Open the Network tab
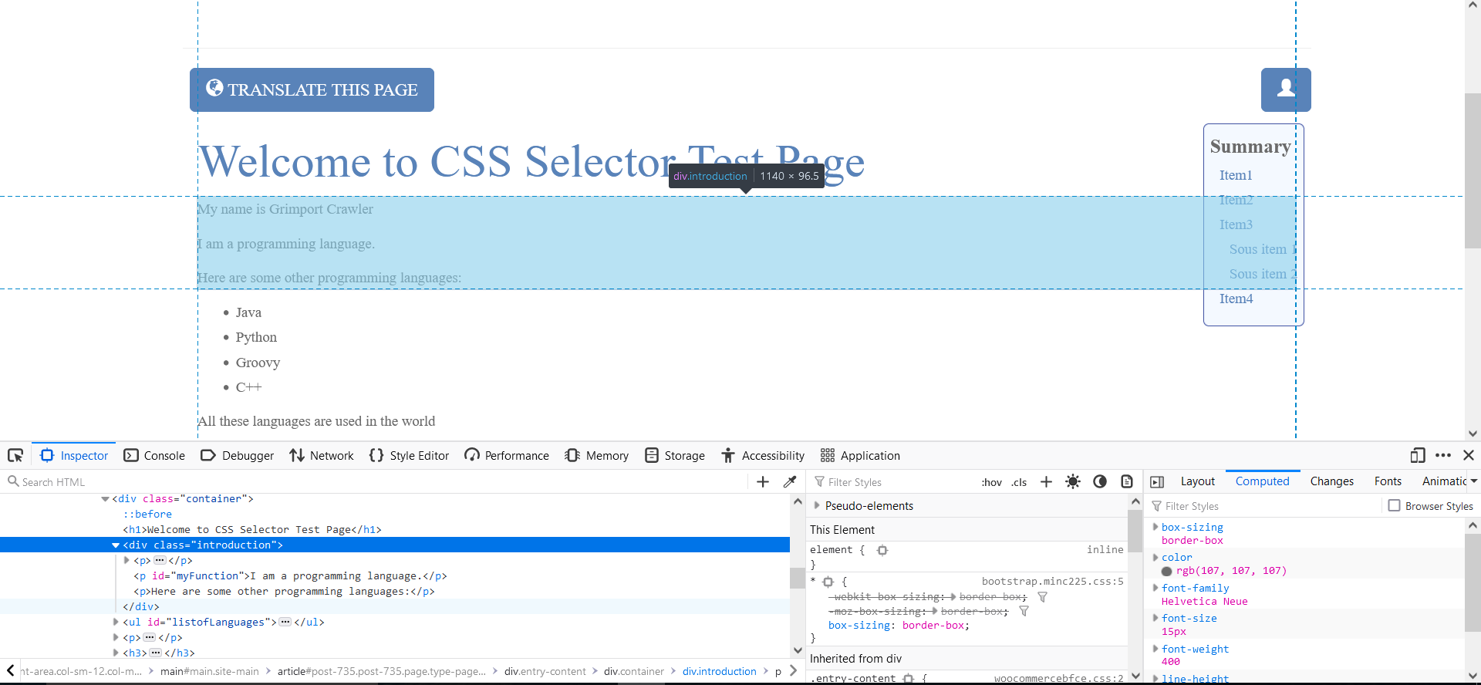Viewport: 1481px width, 685px height. pos(321,455)
